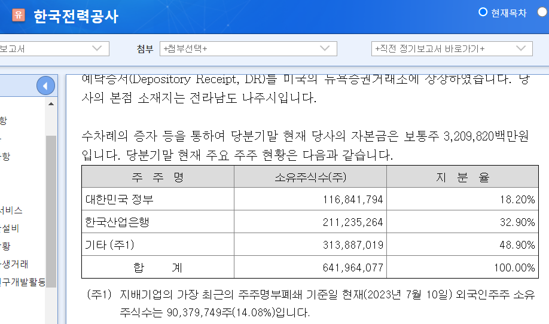The image size is (549, 324).
Task: Open the 설비 sidebar item
Action: 10,228
